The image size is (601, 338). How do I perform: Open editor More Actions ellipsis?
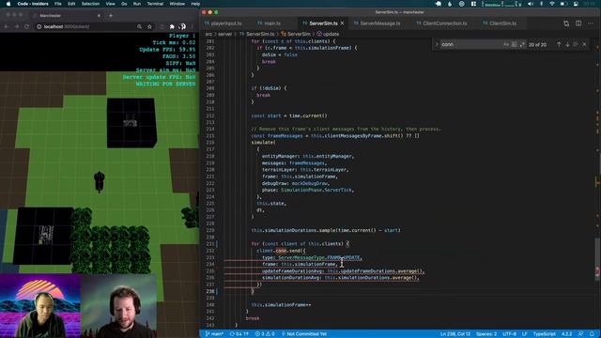(591, 23)
